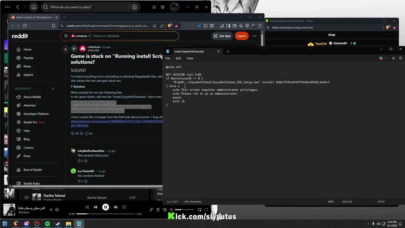Image resolution: width=405 pixels, height=228 pixels.
Task: Click Reddit Log In button
Action: 241,36
